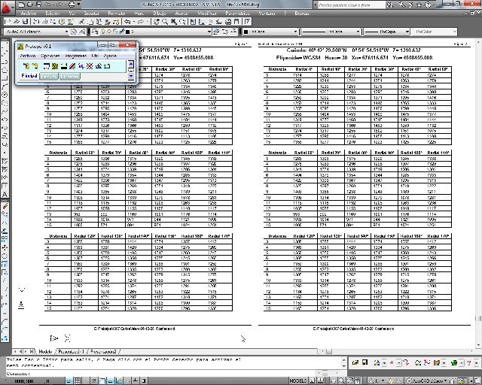
Task: Select the Multiline Text A tool in left toolbar
Action: pos(5,194)
